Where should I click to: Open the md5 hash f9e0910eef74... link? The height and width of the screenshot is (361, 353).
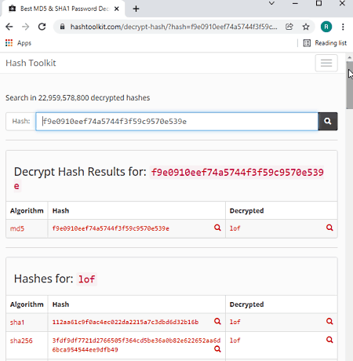click(x=111, y=228)
